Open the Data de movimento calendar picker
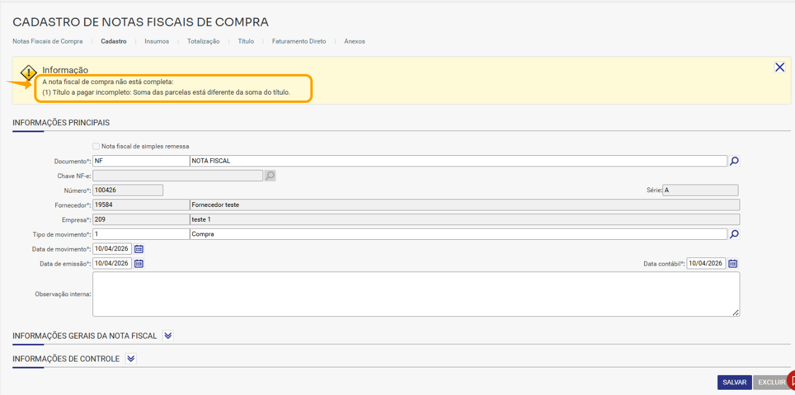The image size is (795, 395). (139, 249)
